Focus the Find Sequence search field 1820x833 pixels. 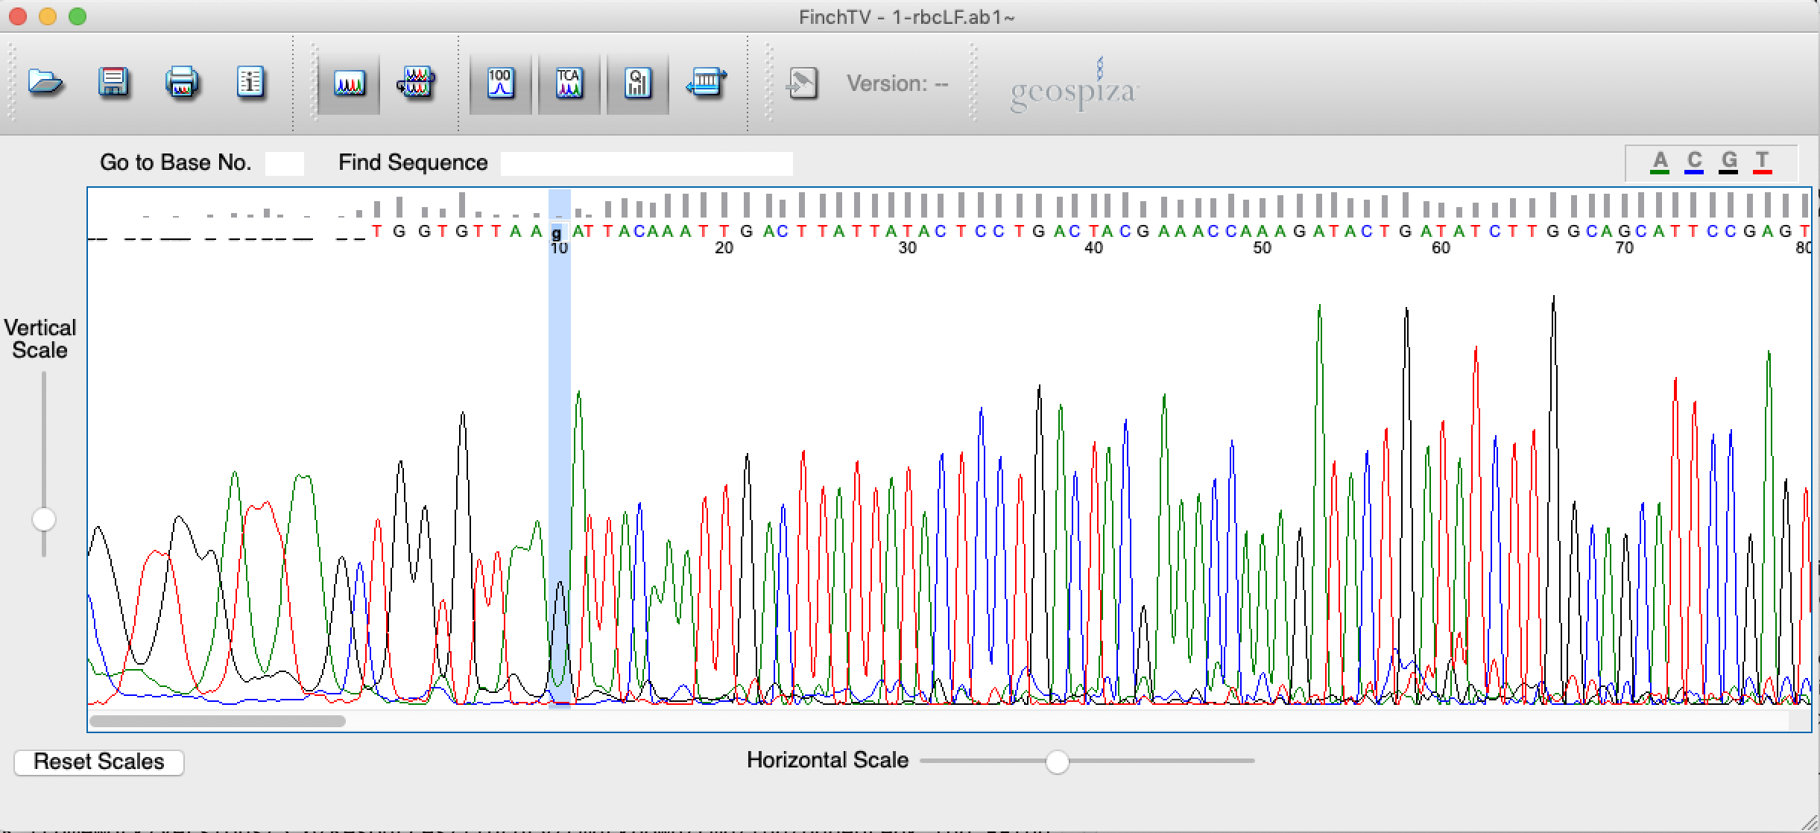646,163
